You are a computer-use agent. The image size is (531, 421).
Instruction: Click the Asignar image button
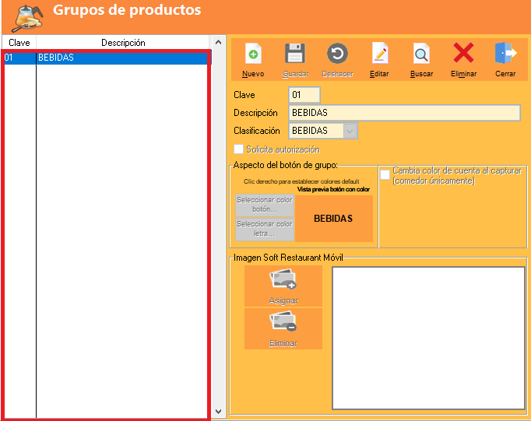[x=283, y=286]
